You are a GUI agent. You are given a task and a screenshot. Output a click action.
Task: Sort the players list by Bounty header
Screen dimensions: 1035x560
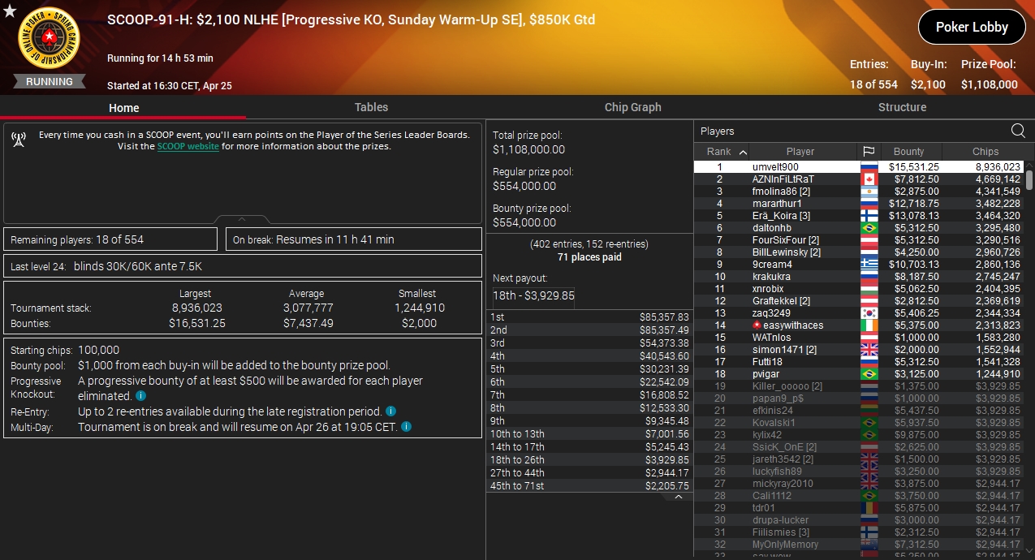click(x=909, y=152)
